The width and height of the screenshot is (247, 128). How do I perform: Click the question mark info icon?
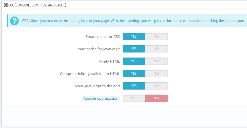pos(14,21)
